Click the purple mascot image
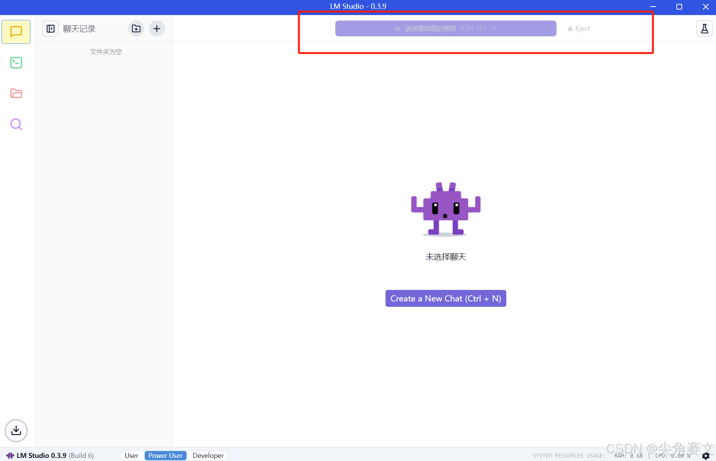 pos(446,209)
